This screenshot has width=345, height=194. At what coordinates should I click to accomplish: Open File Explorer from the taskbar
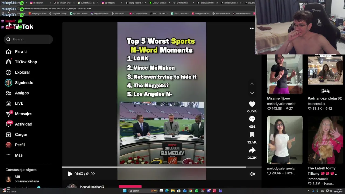click(x=173, y=191)
